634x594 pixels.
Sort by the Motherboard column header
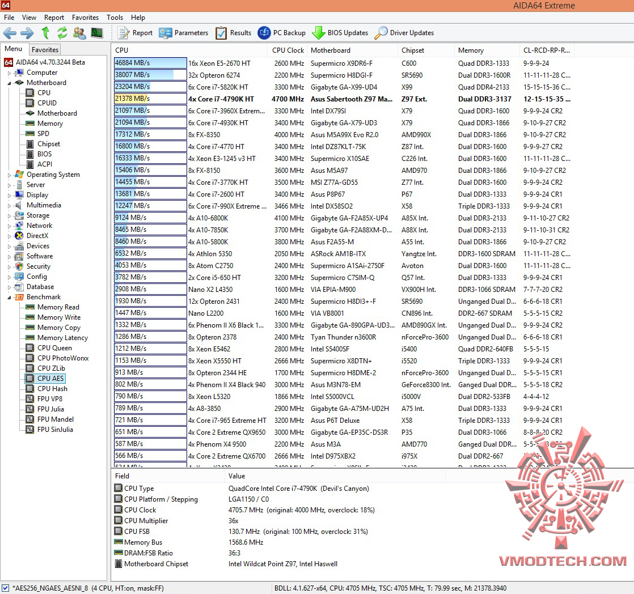352,50
